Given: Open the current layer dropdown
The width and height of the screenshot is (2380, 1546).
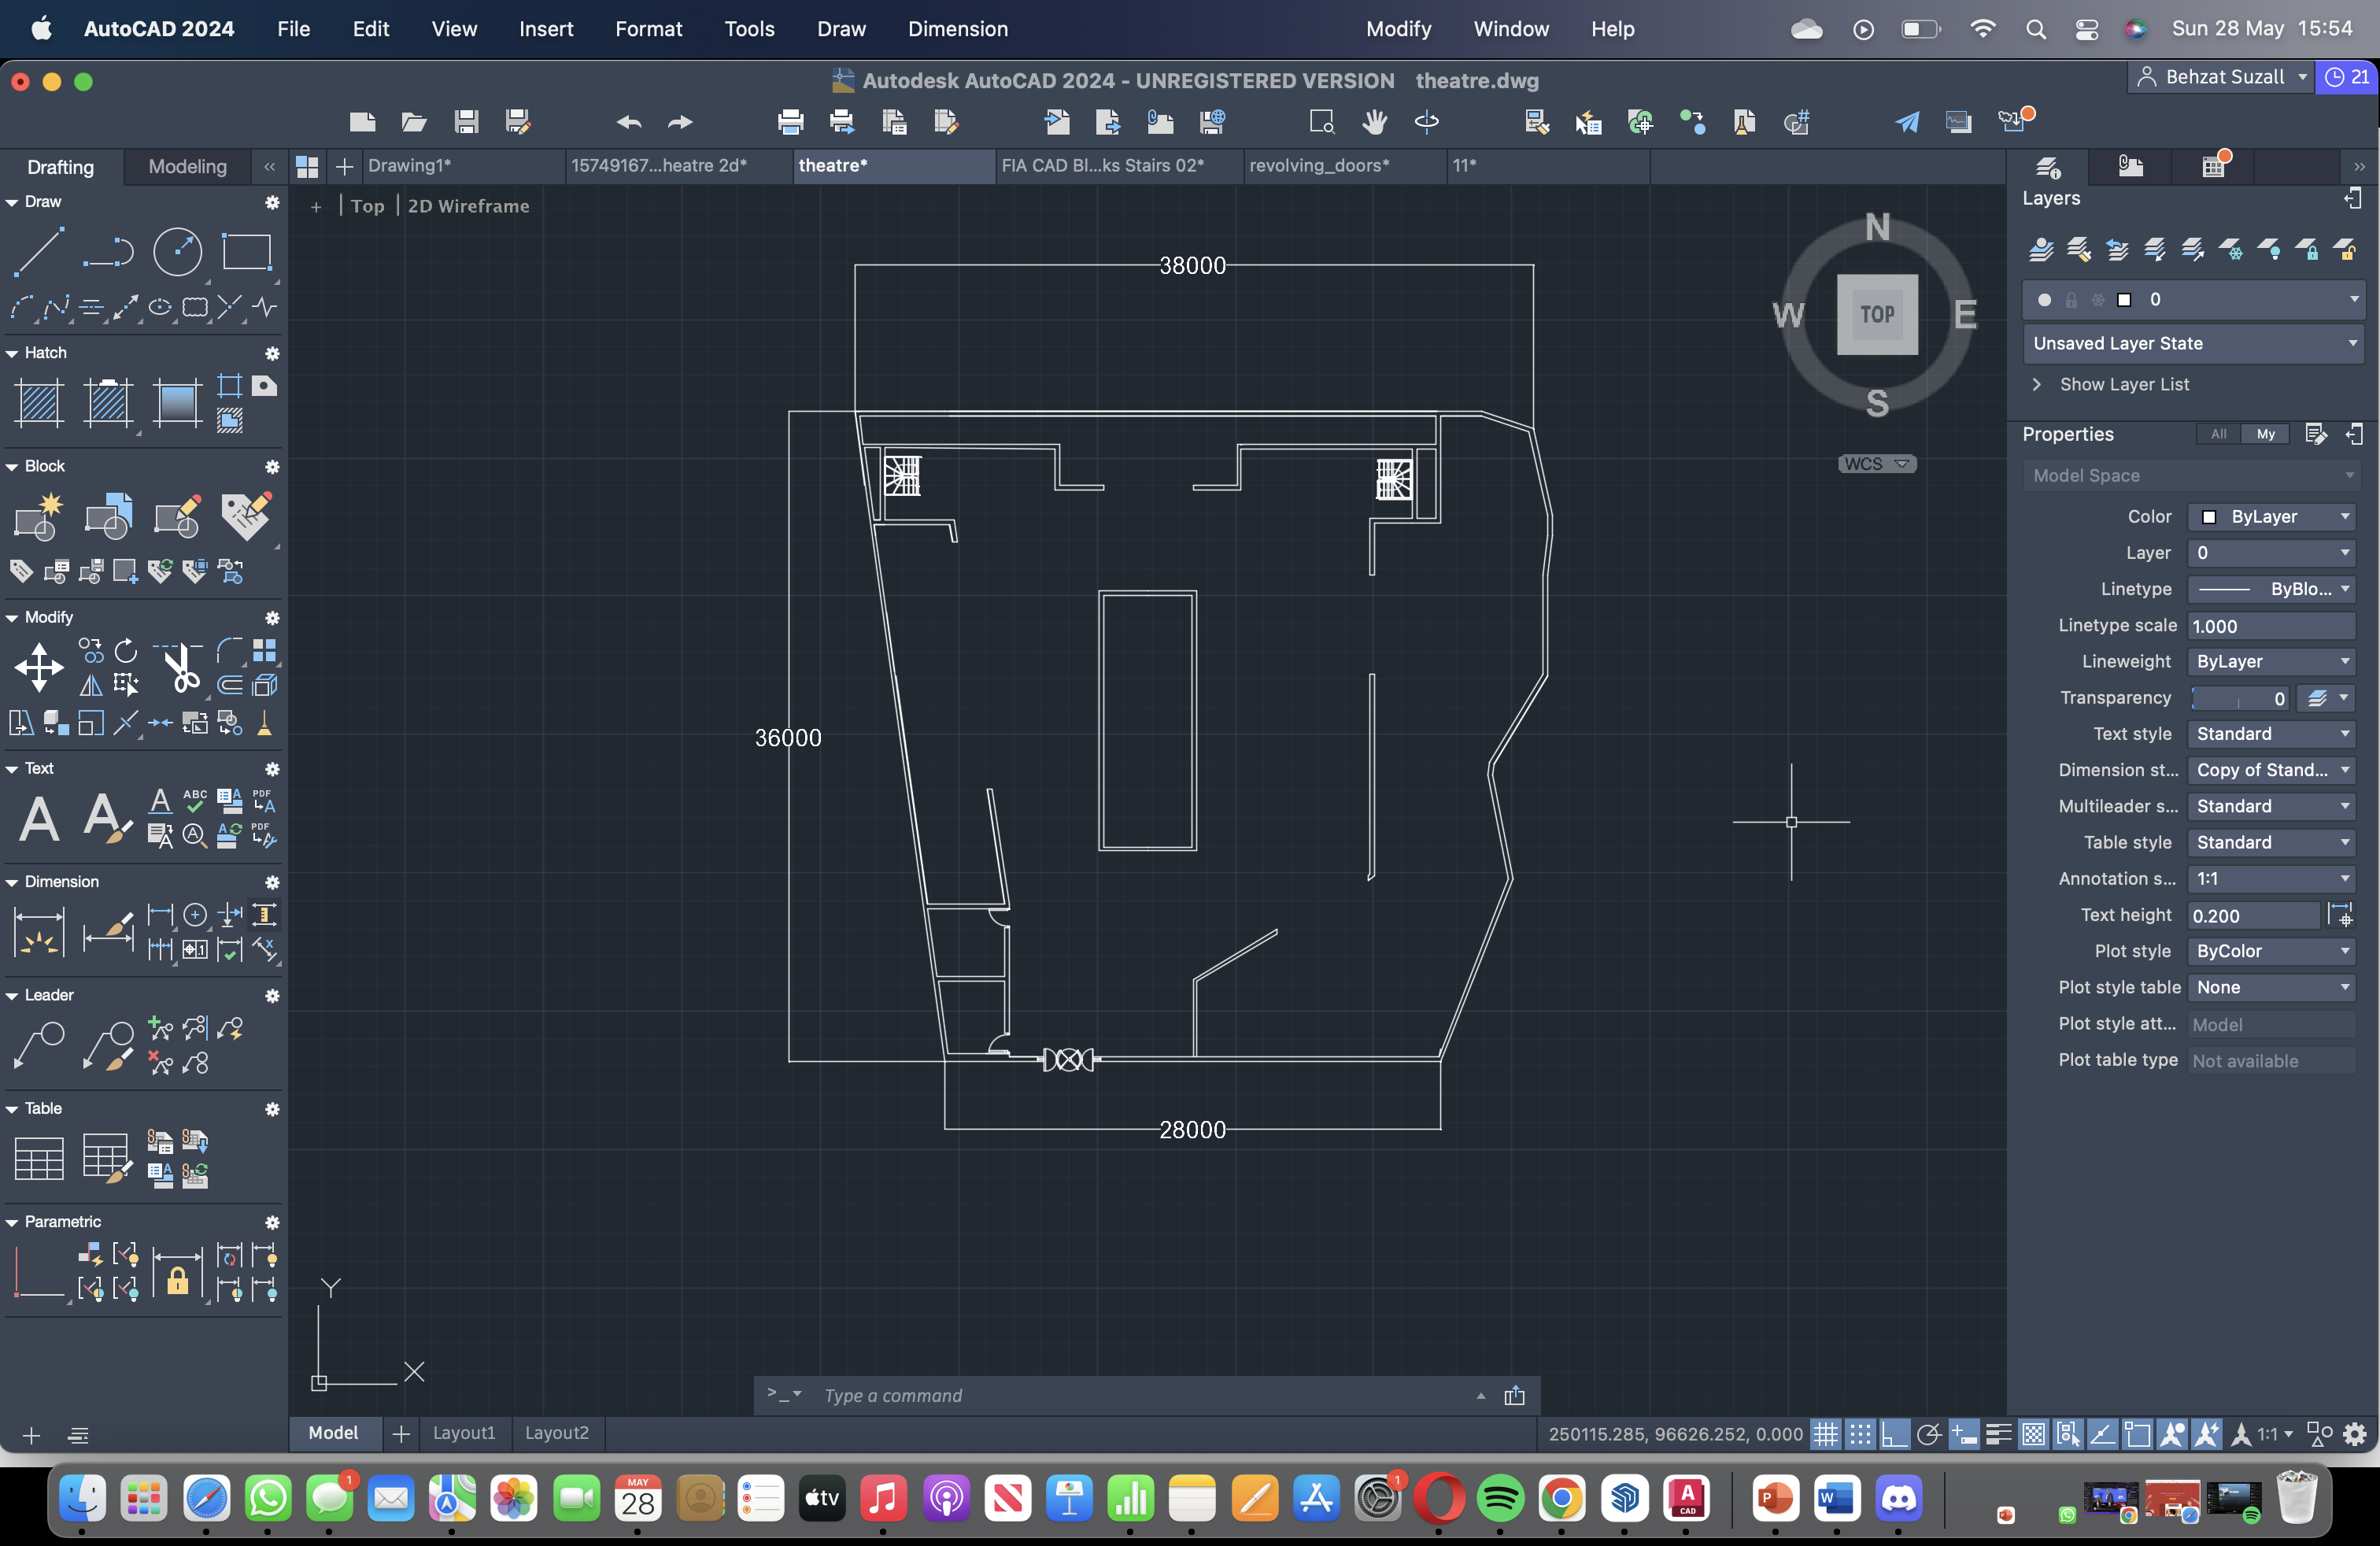Looking at the screenshot, I should tap(2193, 300).
